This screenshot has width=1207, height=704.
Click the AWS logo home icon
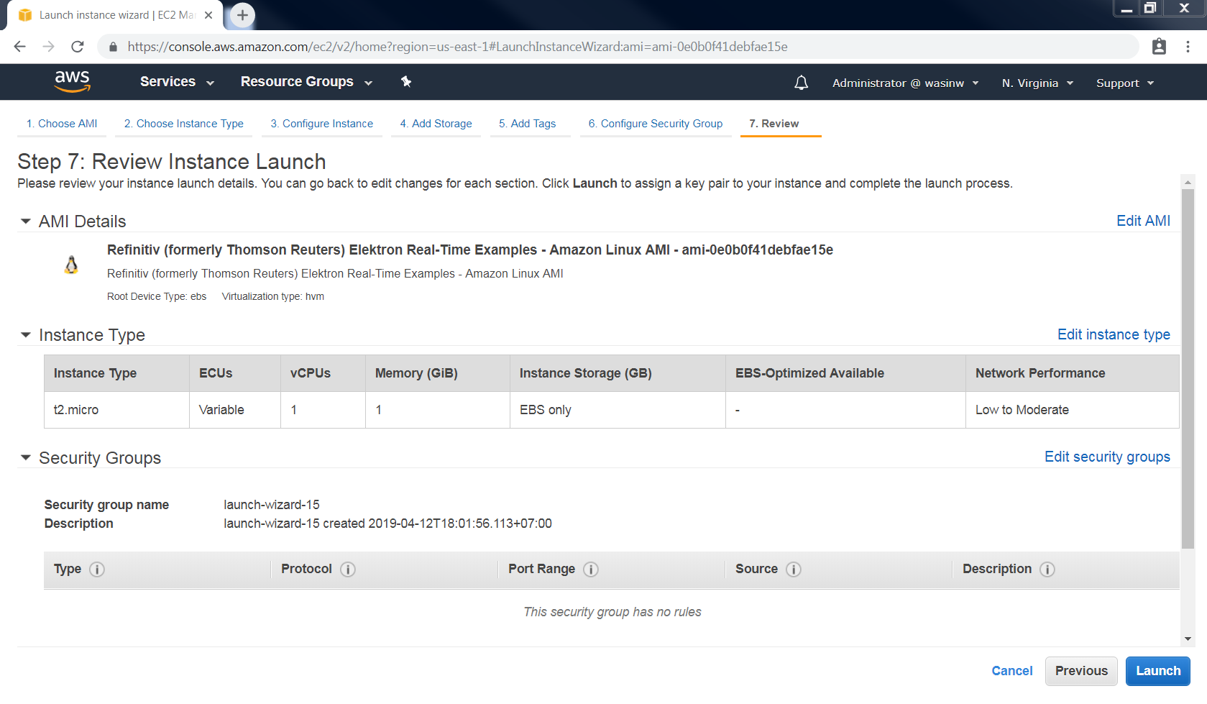(x=73, y=81)
